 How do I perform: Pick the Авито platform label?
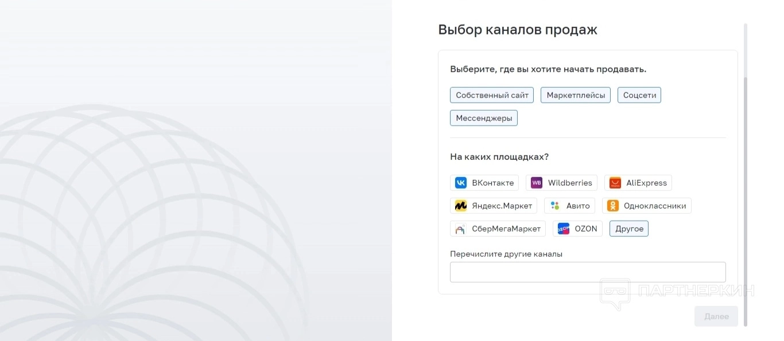[578, 206]
